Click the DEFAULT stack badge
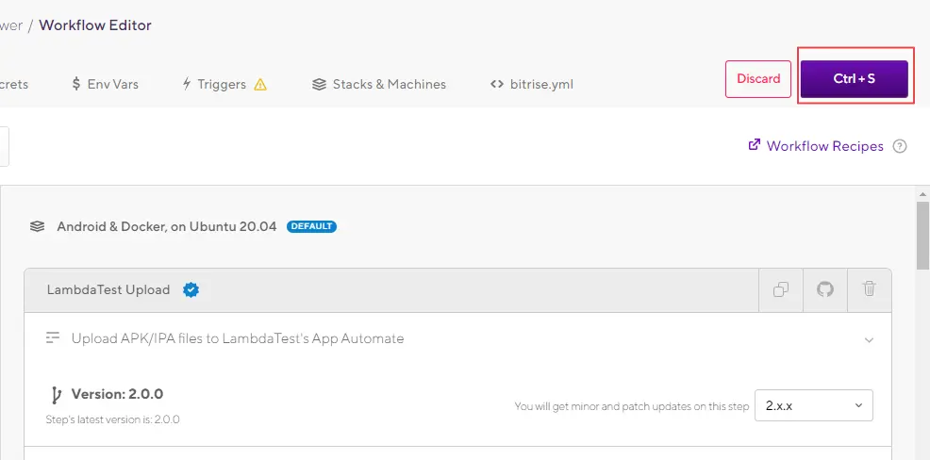The height and width of the screenshot is (460, 930). [x=311, y=226]
